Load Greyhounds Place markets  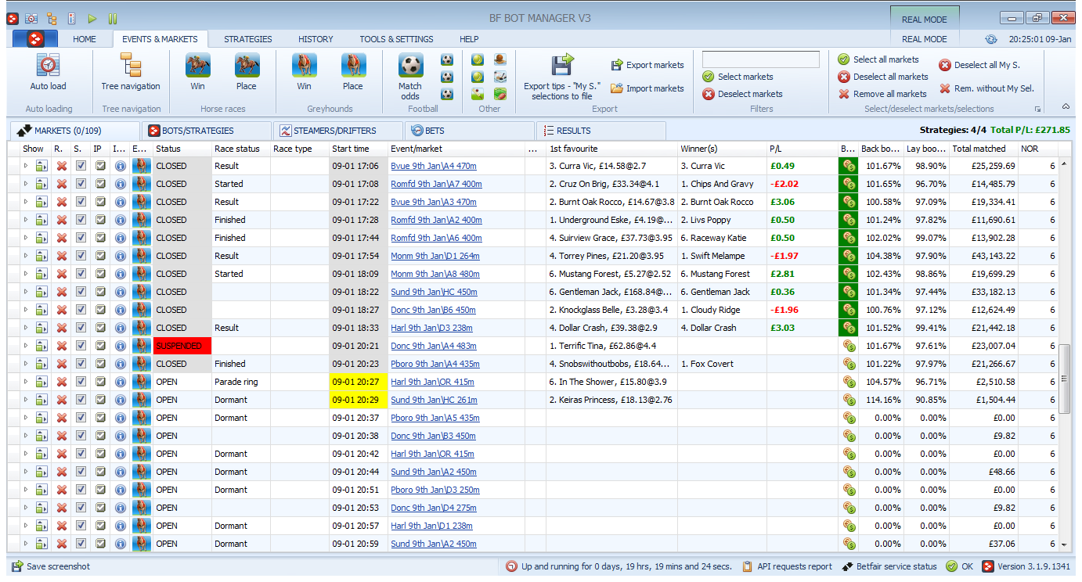tap(353, 72)
